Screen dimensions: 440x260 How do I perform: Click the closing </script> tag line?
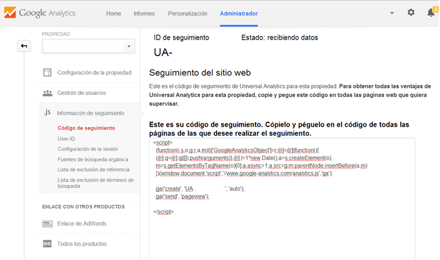point(163,212)
